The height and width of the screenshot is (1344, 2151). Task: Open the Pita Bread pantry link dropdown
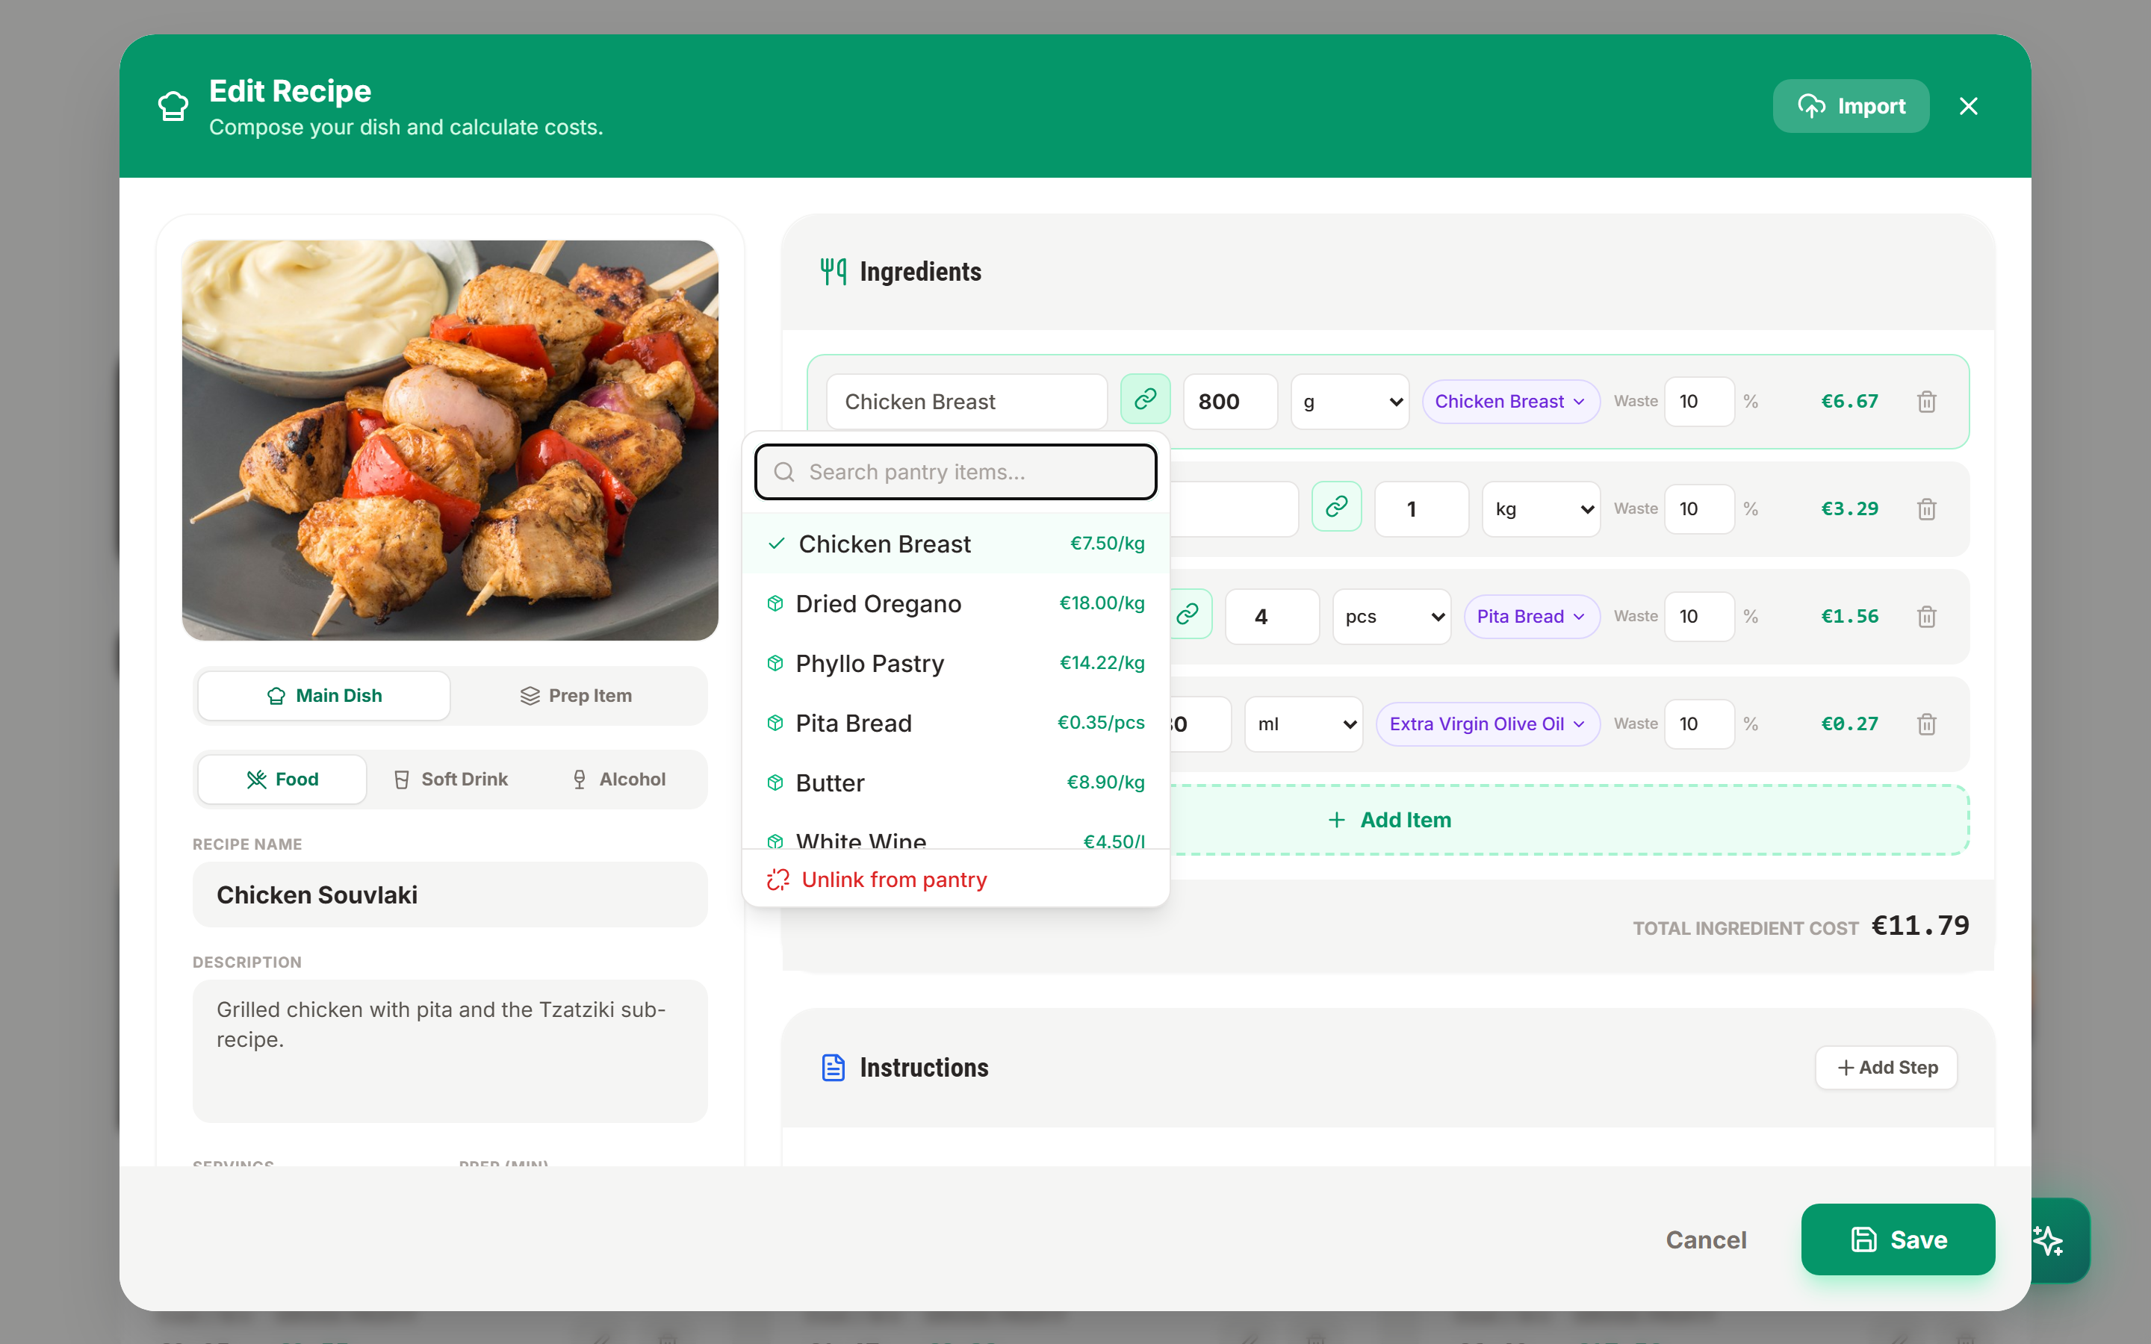click(x=1532, y=617)
